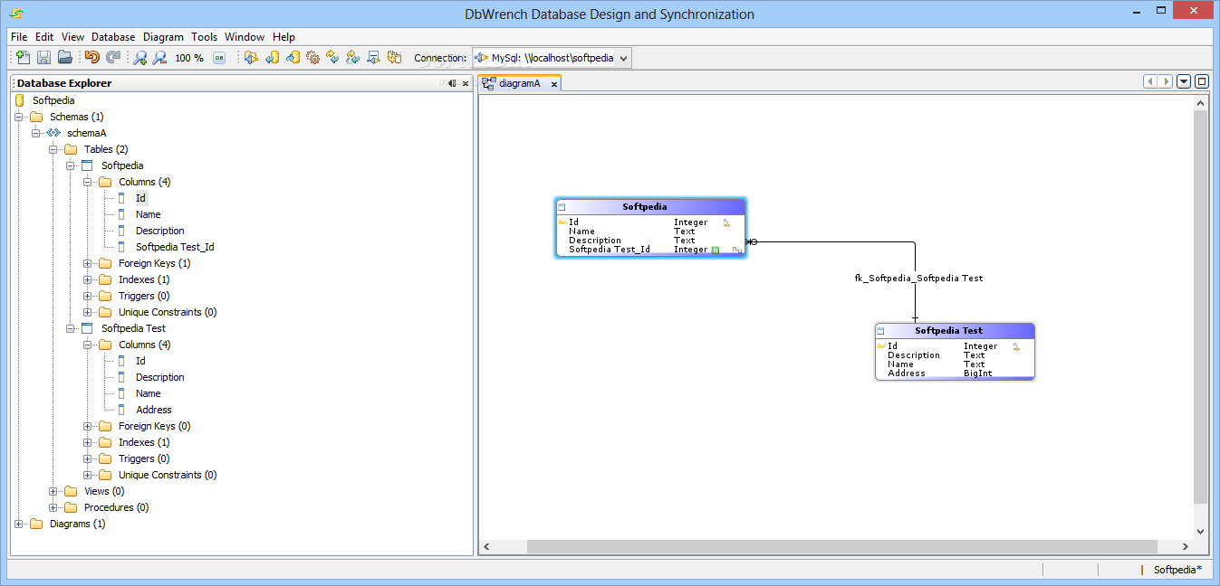Collapse the Schemas (1) node
Image resolution: width=1220 pixels, height=586 pixels.
tap(19, 117)
